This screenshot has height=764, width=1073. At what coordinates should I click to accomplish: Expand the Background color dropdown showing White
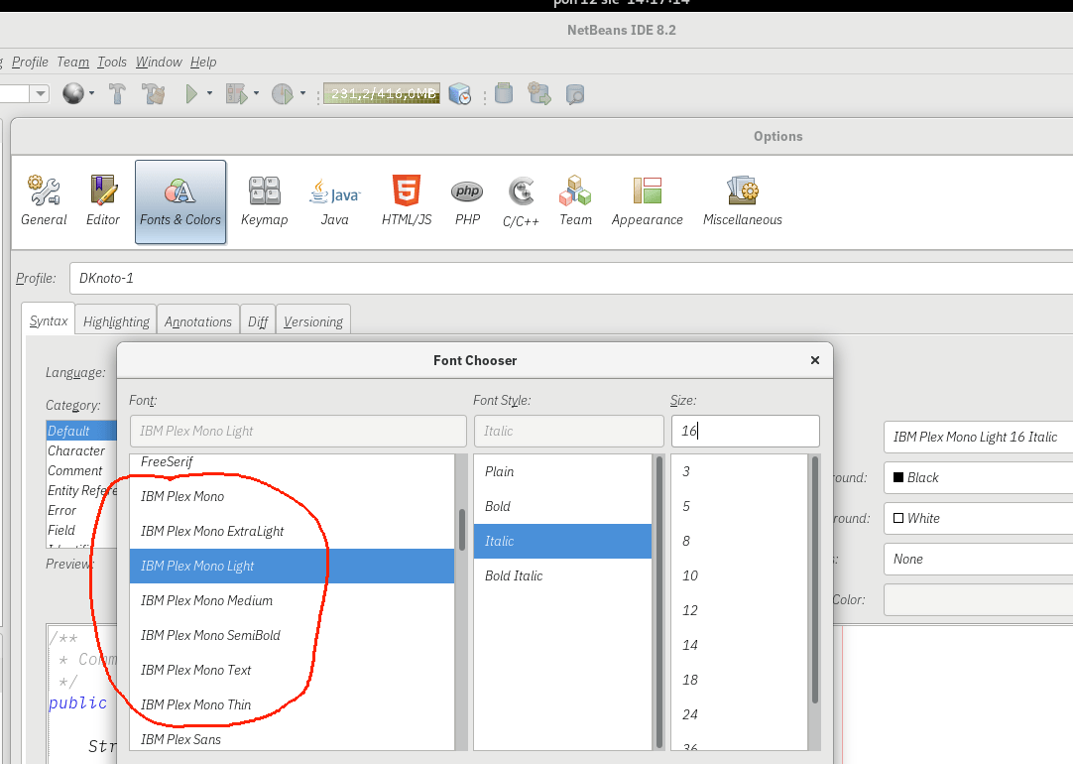pos(977,518)
